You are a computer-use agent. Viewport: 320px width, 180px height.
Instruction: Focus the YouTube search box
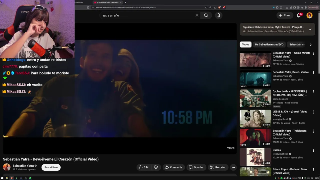147,15
